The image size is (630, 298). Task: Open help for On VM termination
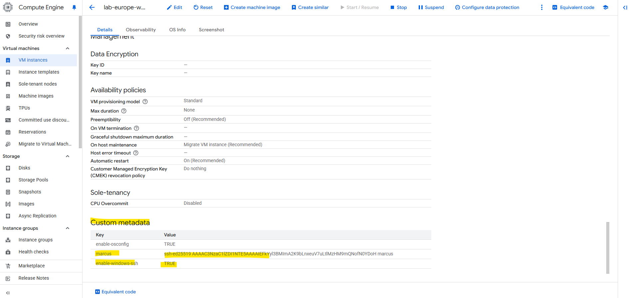point(136,128)
